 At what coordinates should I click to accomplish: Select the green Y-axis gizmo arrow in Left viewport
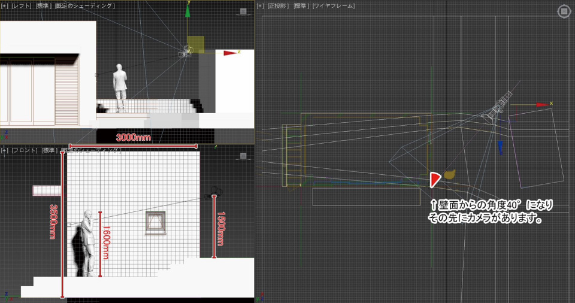coord(187,11)
